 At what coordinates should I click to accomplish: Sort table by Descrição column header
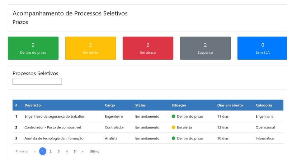click(x=33, y=105)
